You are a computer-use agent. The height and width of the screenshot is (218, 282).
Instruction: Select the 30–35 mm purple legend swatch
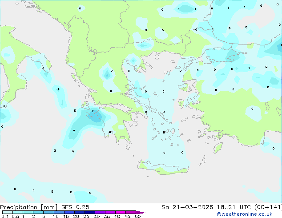[x=100, y=212]
